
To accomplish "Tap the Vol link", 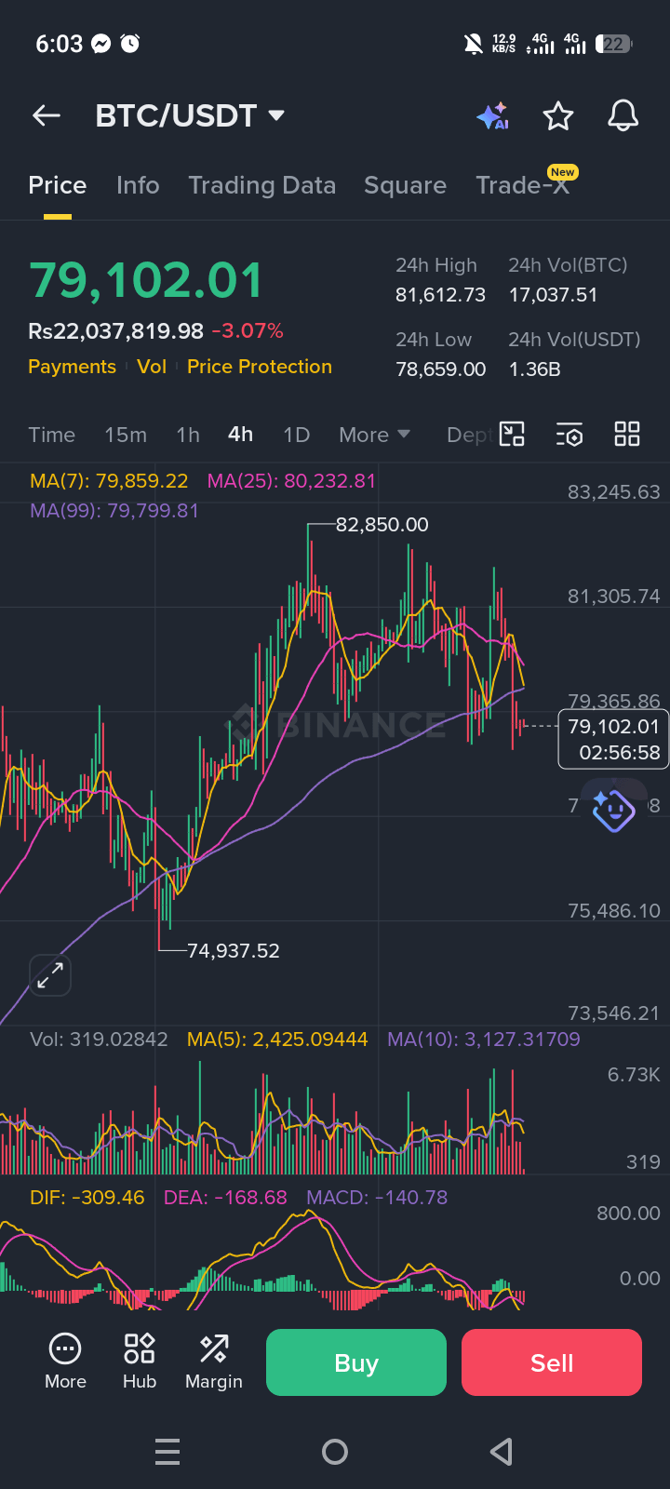I will [x=152, y=367].
